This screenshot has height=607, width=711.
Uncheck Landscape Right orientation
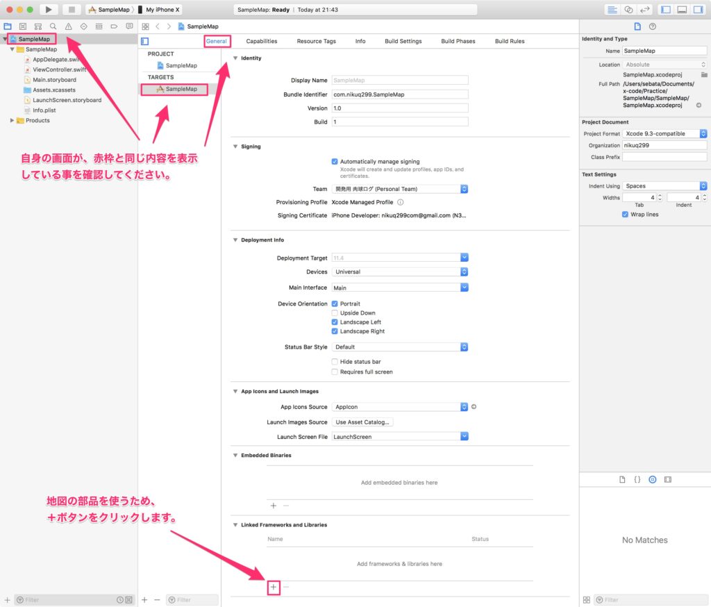[x=335, y=331]
